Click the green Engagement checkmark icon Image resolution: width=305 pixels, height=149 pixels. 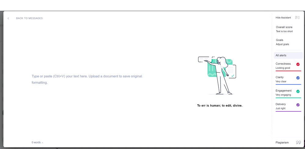[x=298, y=91]
